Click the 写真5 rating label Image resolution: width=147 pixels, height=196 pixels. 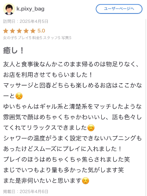click(66, 38)
